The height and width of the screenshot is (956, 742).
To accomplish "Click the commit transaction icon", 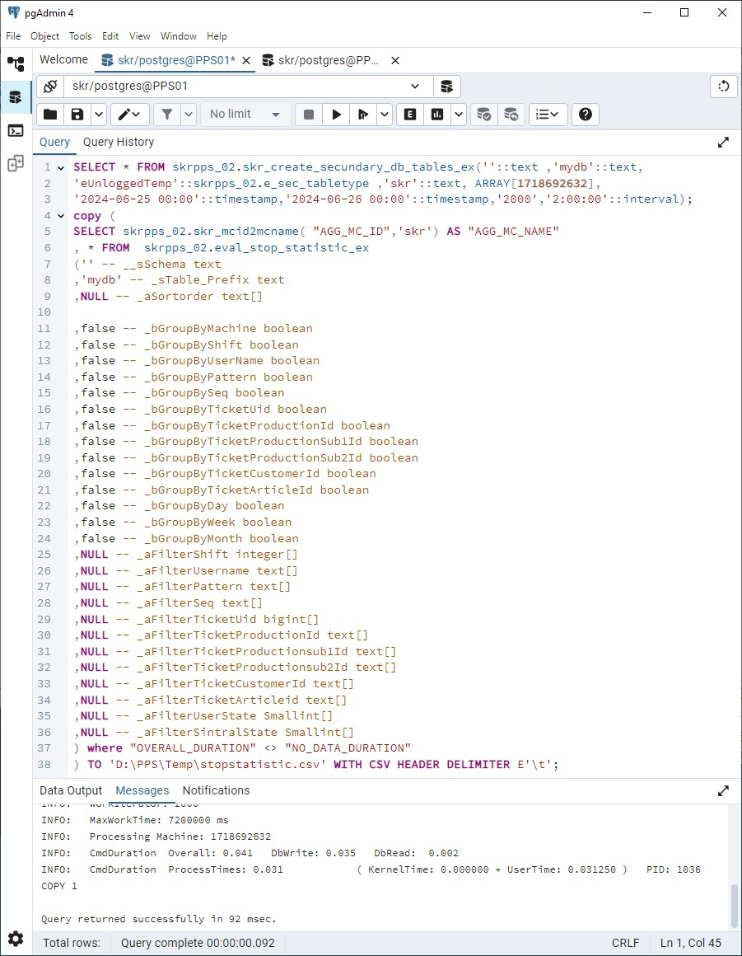I will 483,114.
